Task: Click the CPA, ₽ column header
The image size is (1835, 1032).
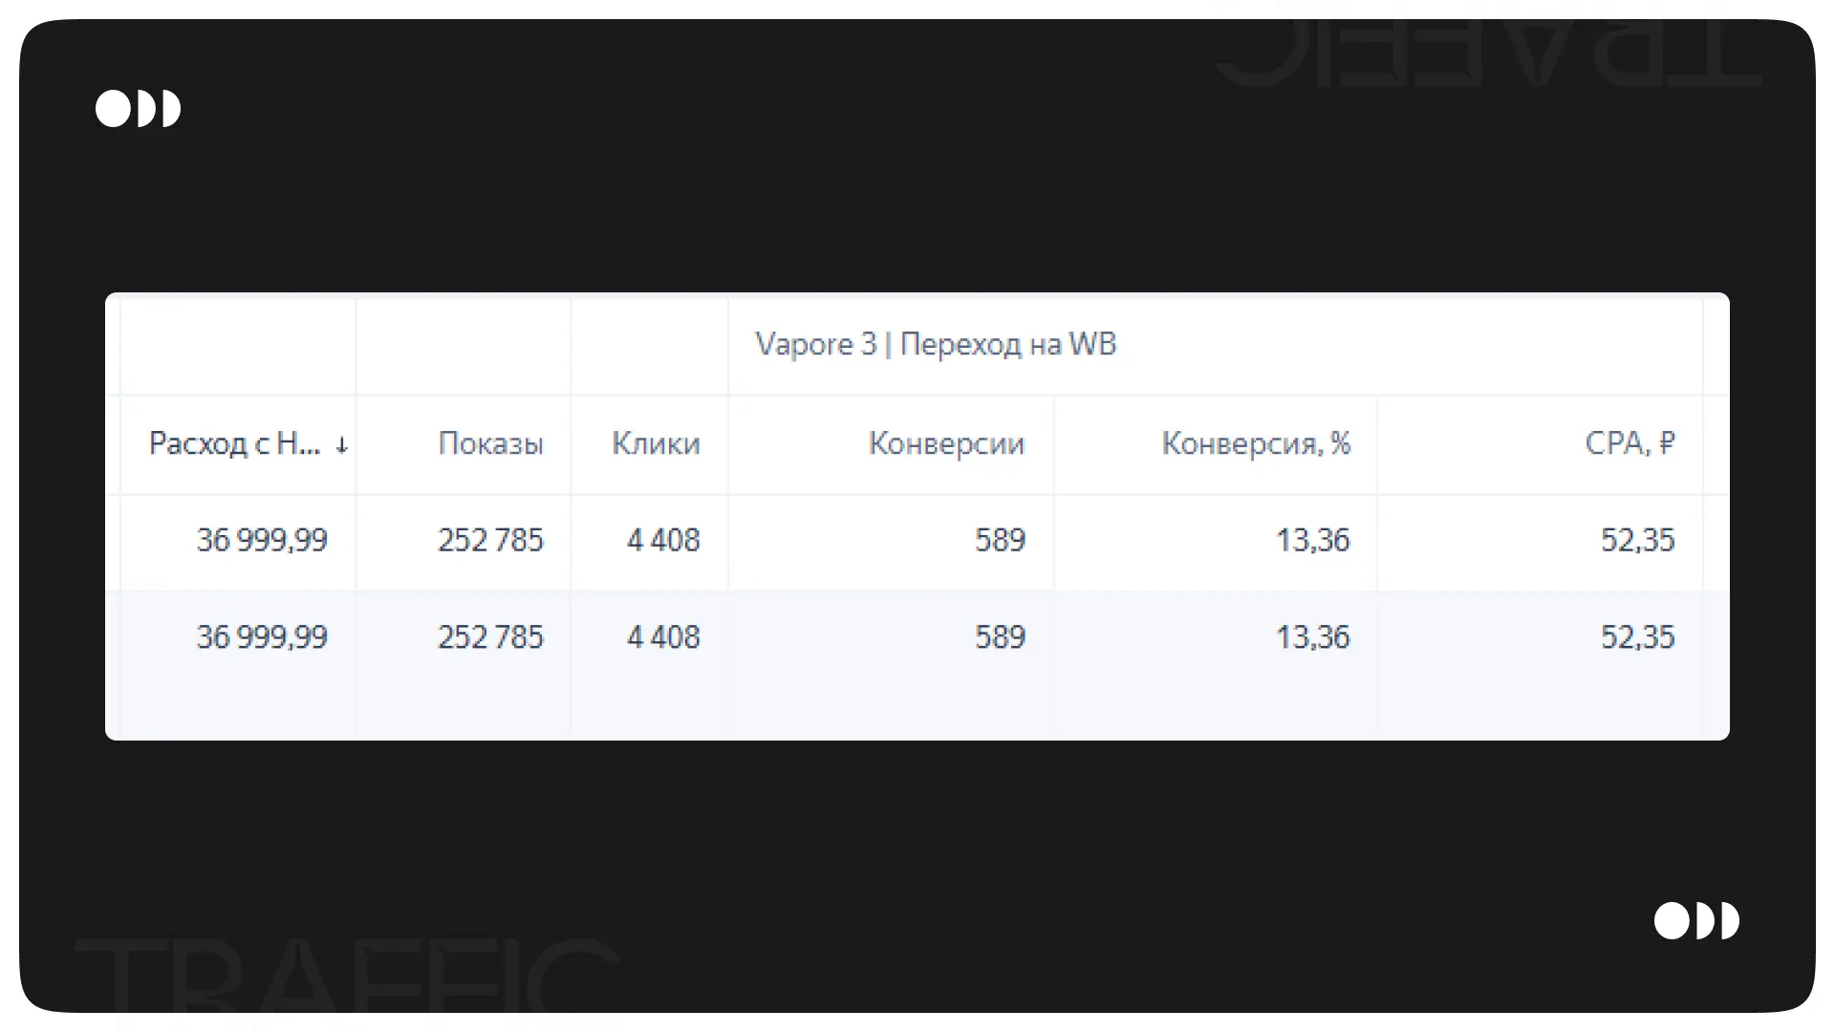Action: click(x=1630, y=443)
